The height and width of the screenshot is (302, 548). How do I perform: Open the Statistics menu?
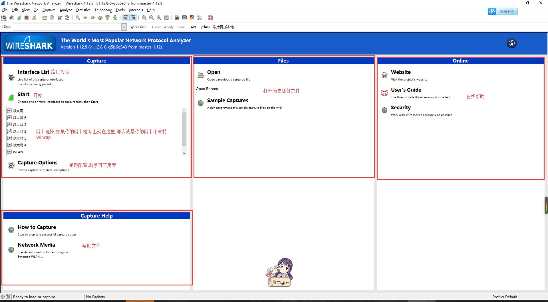pyautogui.click(x=83, y=10)
